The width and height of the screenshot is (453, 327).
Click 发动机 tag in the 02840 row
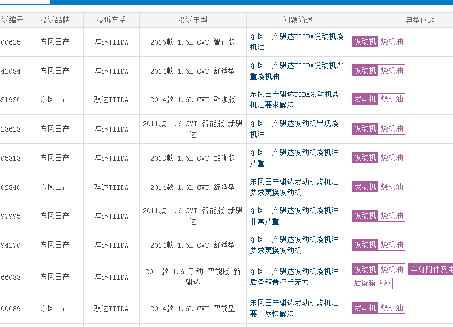click(365, 187)
